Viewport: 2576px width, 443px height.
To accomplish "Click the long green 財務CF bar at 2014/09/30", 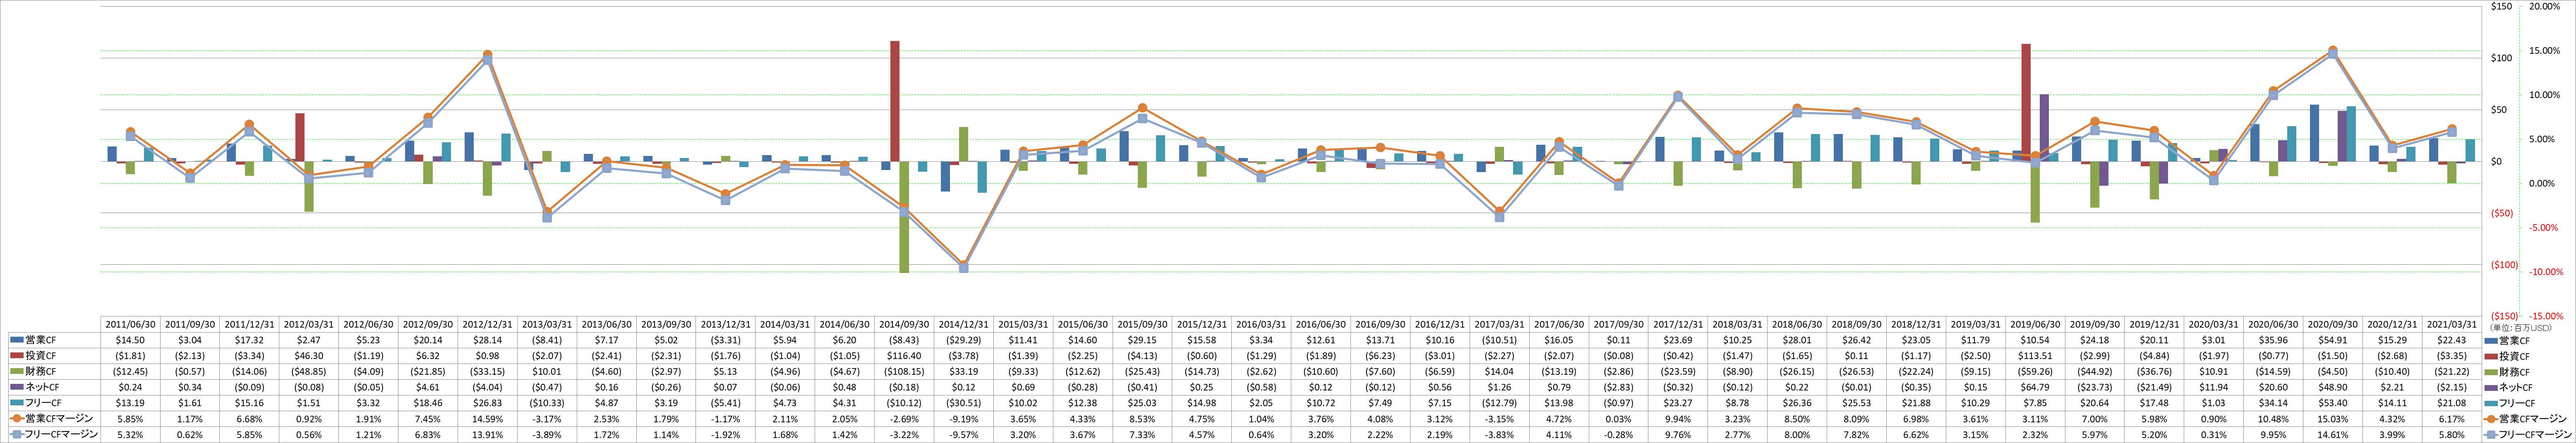I will coord(904,217).
